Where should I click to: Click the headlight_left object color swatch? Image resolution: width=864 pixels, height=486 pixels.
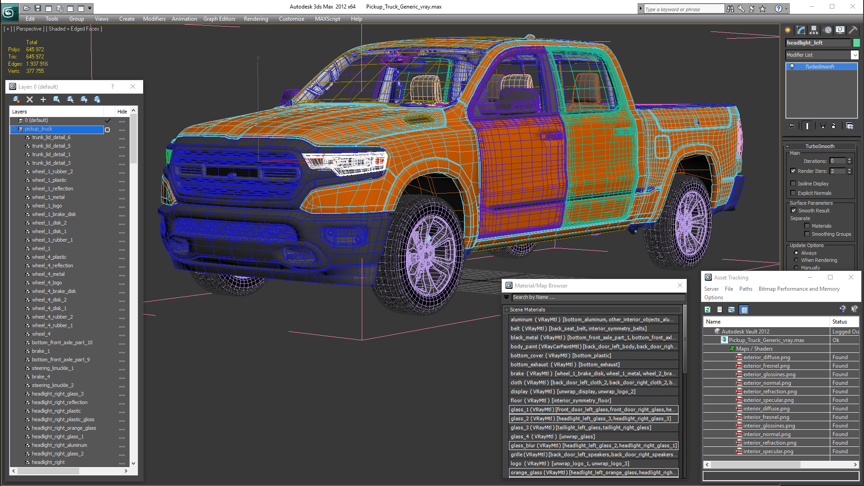pos(856,43)
